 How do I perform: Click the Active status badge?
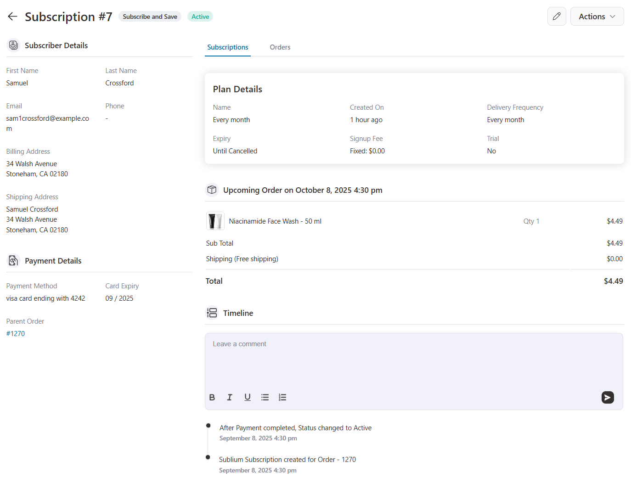point(200,17)
